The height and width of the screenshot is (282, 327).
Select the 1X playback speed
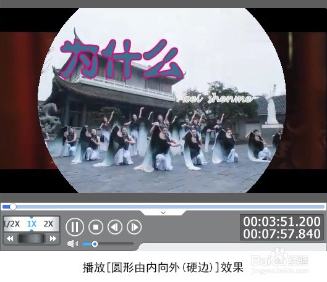[32, 224]
